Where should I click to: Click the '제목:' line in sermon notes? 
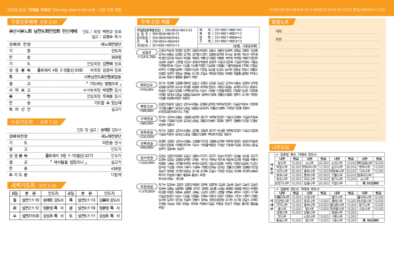[327, 31]
